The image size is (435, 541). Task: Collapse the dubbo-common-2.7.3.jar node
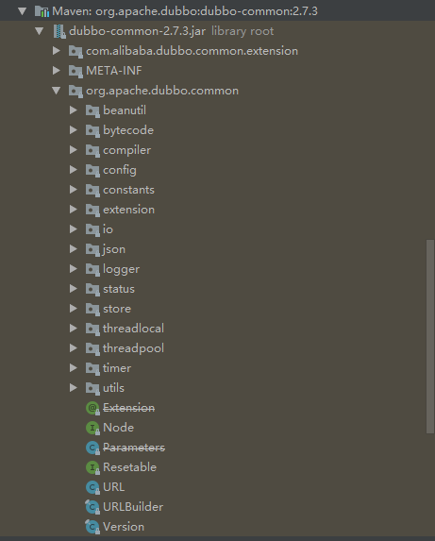40,31
